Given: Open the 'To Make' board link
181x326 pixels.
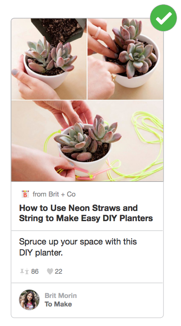Looking at the screenshot, I should (x=58, y=304).
